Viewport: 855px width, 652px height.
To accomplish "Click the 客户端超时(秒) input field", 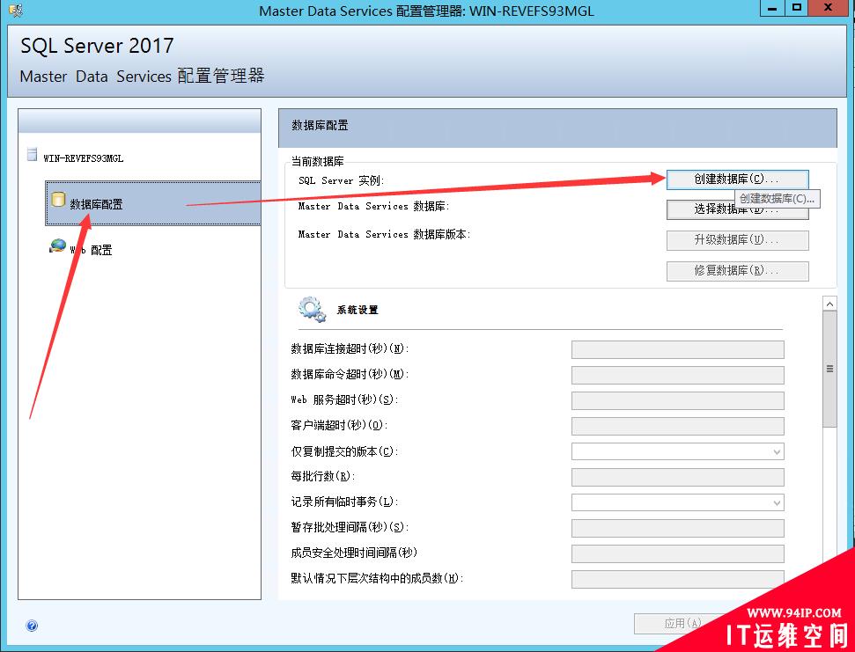I will [x=678, y=426].
